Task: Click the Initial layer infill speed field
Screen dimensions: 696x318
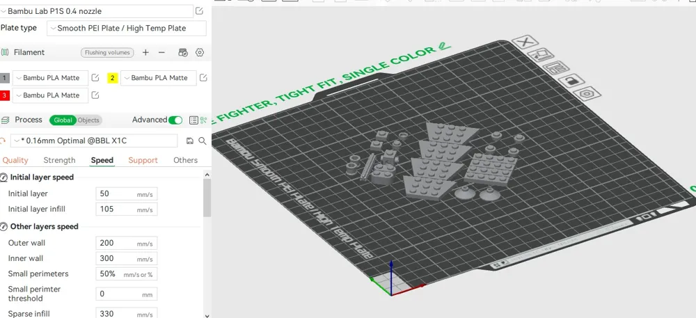Action: pos(127,209)
